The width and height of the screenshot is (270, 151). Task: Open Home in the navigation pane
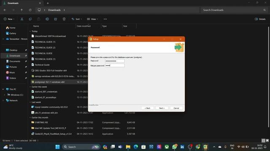tap(12, 28)
